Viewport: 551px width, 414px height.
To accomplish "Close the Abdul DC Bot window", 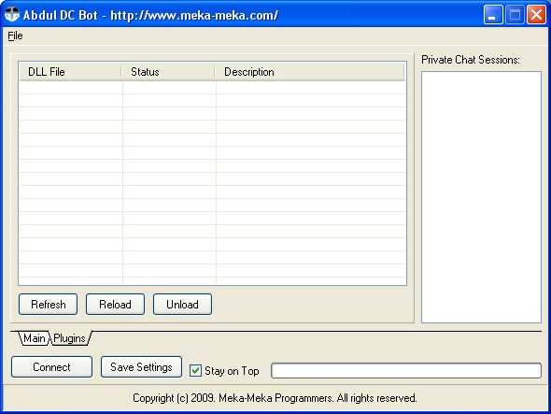I will point(537,15).
